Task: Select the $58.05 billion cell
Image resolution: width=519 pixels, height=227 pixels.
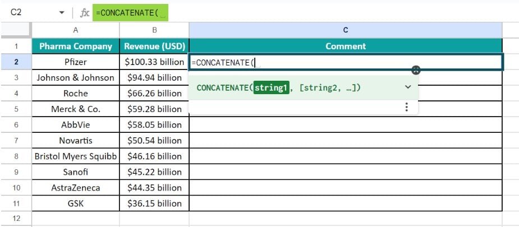Action: tap(154, 125)
